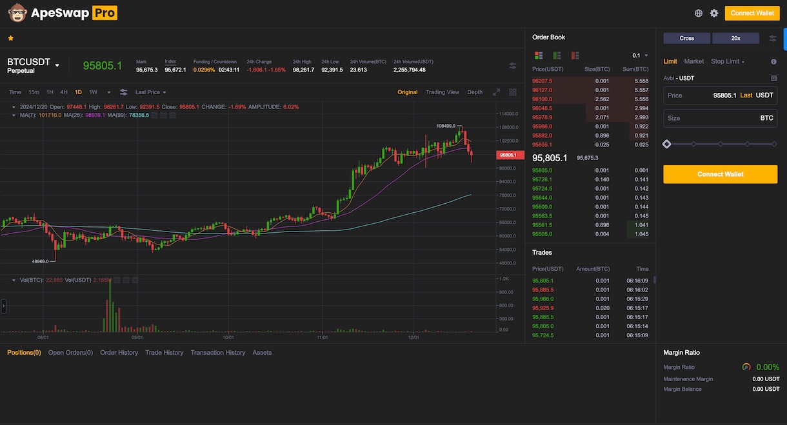
Task: Expand the chart to fullscreen
Action: pos(496,92)
